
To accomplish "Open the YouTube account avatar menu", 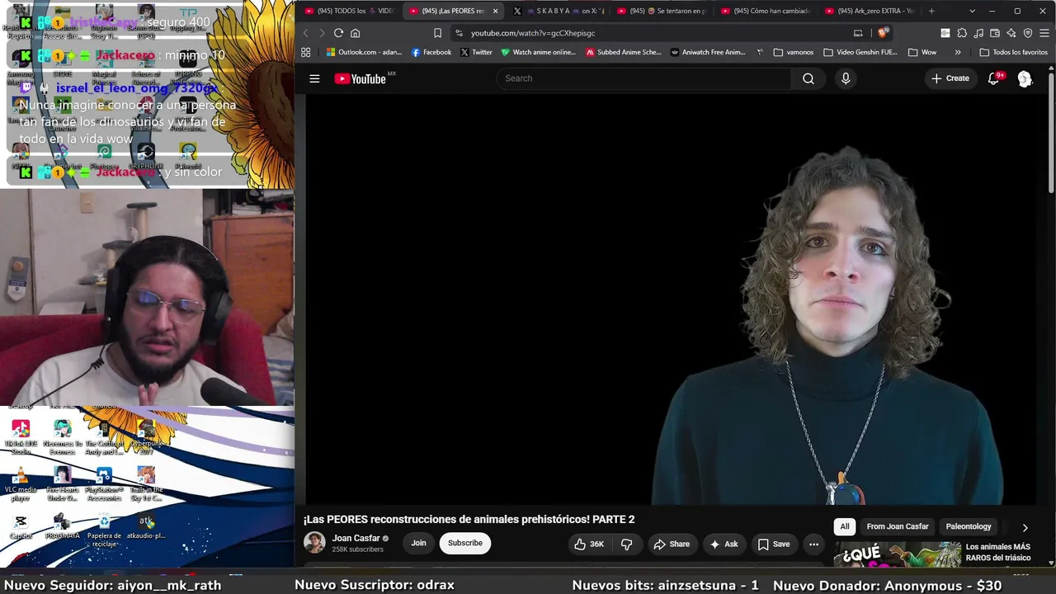I will tap(1025, 78).
